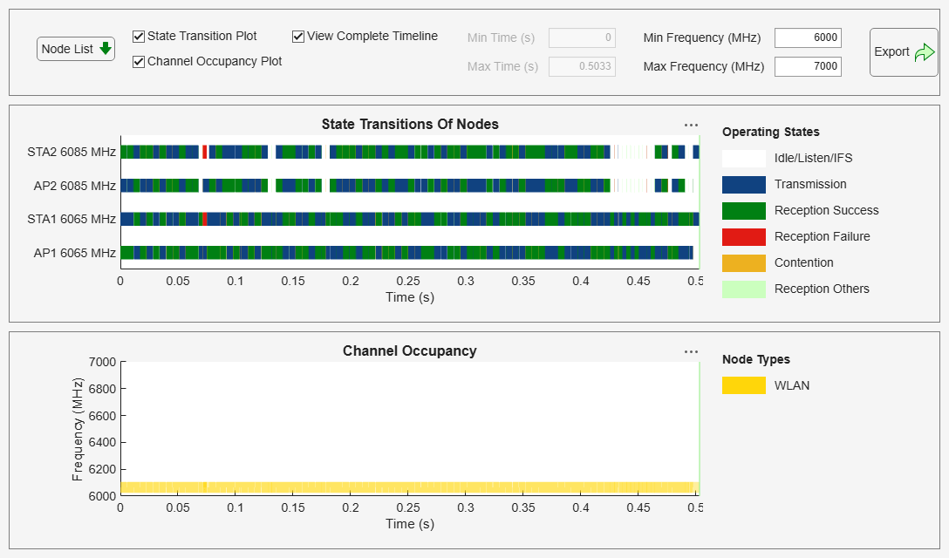
Task: Click the Frequency (MHz) axis label
Action: coord(77,429)
